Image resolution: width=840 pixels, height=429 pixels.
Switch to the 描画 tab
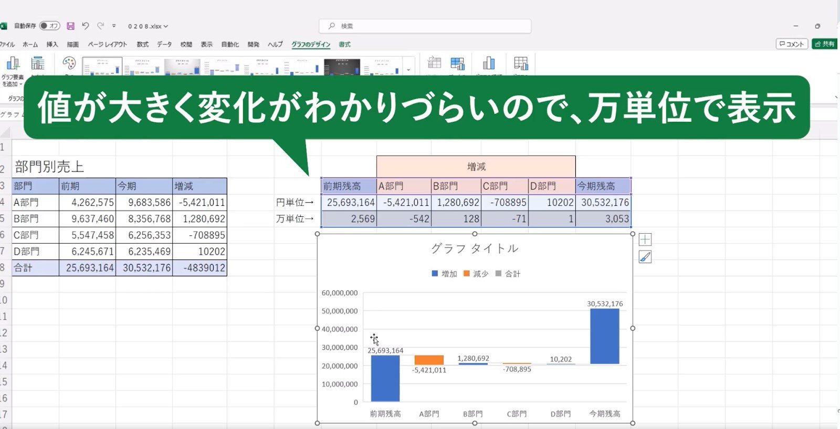tap(73, 45)
